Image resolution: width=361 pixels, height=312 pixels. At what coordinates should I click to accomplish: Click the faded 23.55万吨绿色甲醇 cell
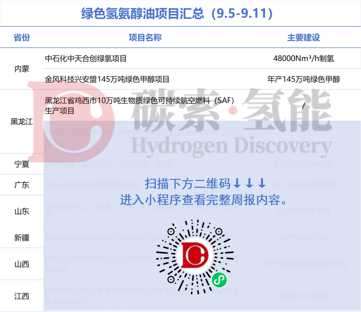point(304,185)
